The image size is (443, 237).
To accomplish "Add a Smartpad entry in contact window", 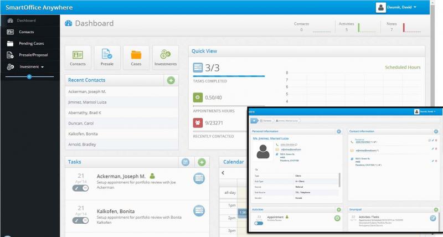I will click(436, 210).
